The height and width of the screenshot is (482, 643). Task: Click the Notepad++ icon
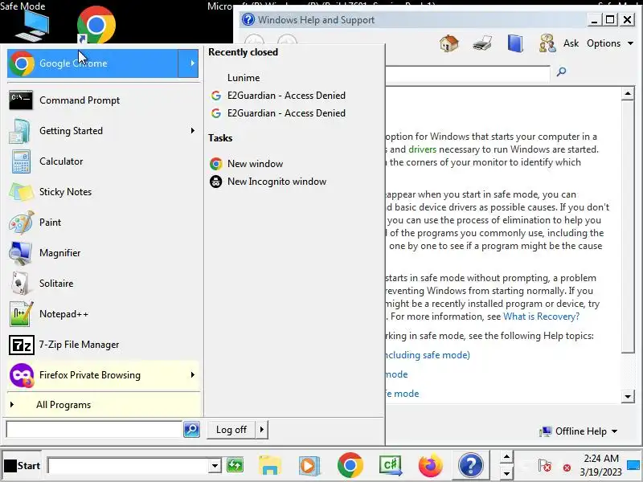pos(21,314)
